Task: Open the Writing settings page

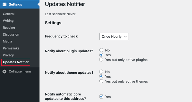Action: pos(8,21)
